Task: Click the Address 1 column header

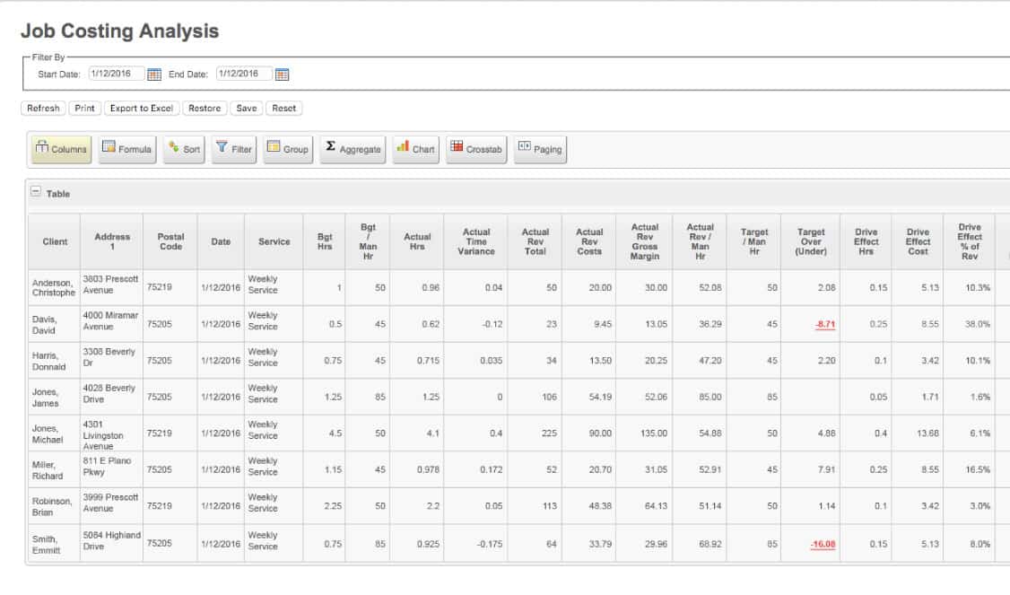Action: 112,241
